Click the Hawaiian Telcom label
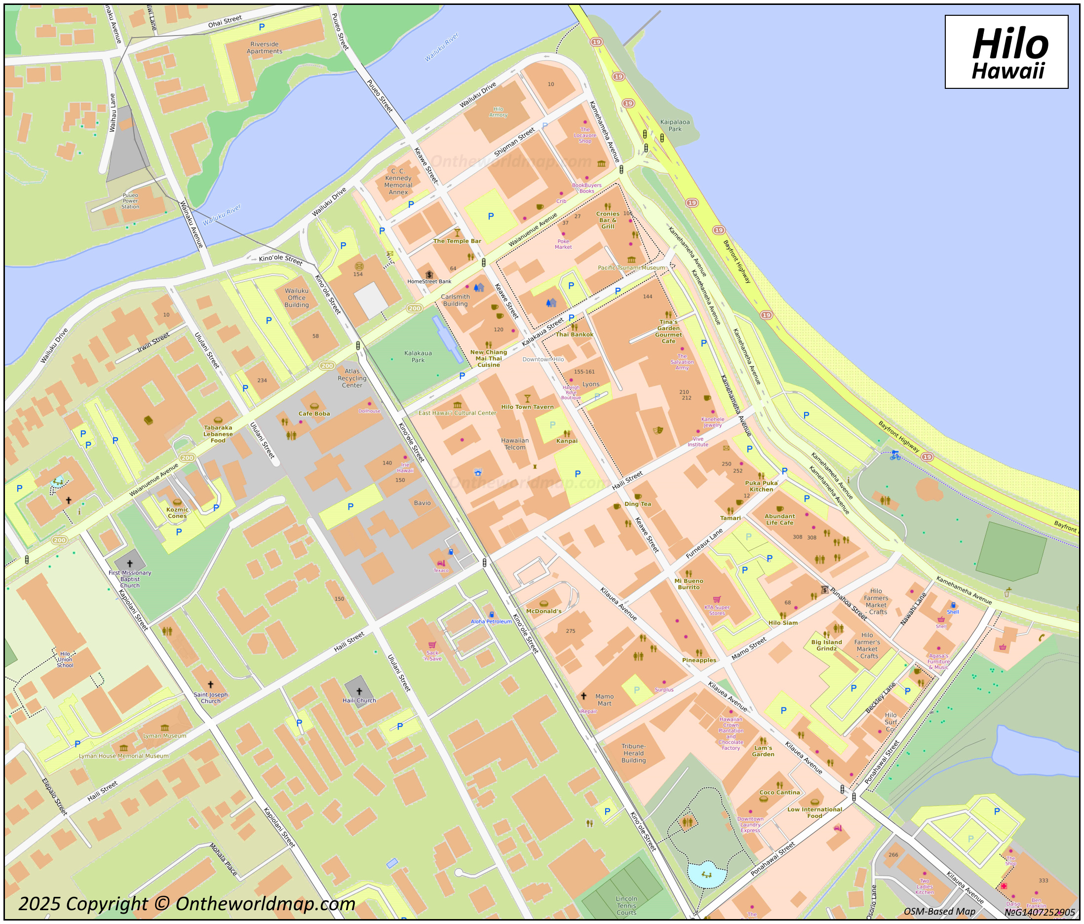Viewport: 1084px width, 924px height. point(515,444)
